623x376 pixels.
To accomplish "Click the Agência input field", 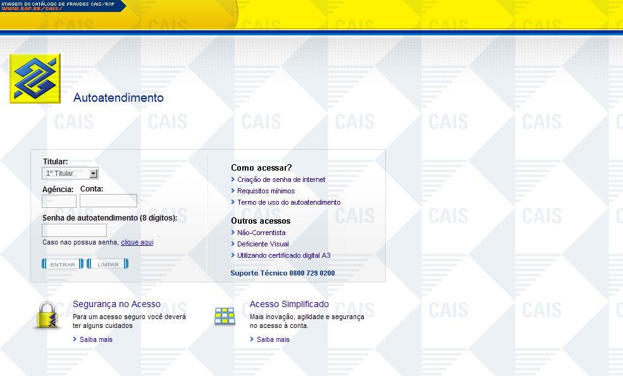I will point(59,201).
